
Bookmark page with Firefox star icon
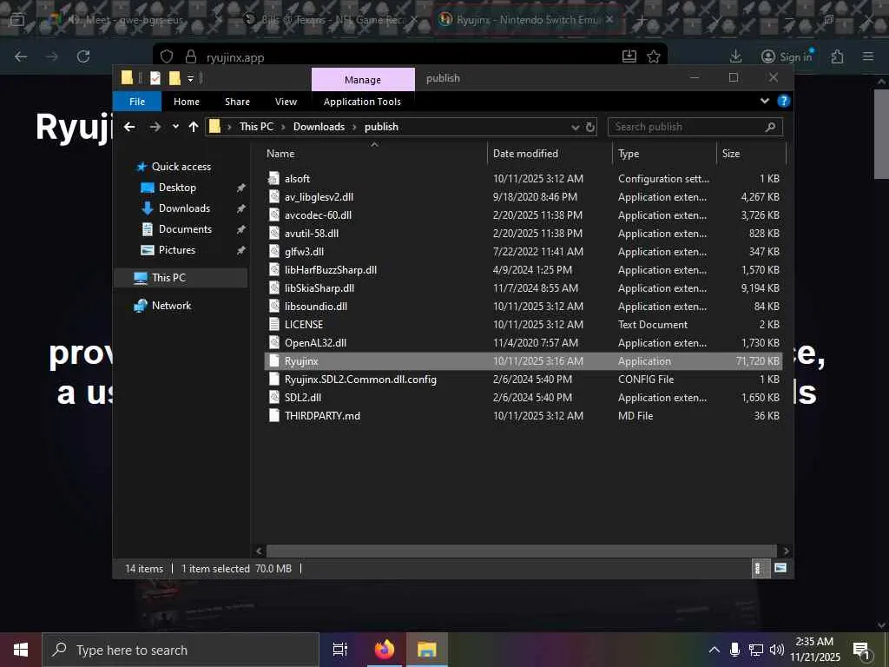(x=654, y=56)
